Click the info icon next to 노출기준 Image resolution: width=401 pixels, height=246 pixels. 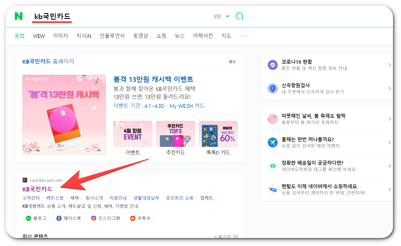tap(236, 237)
